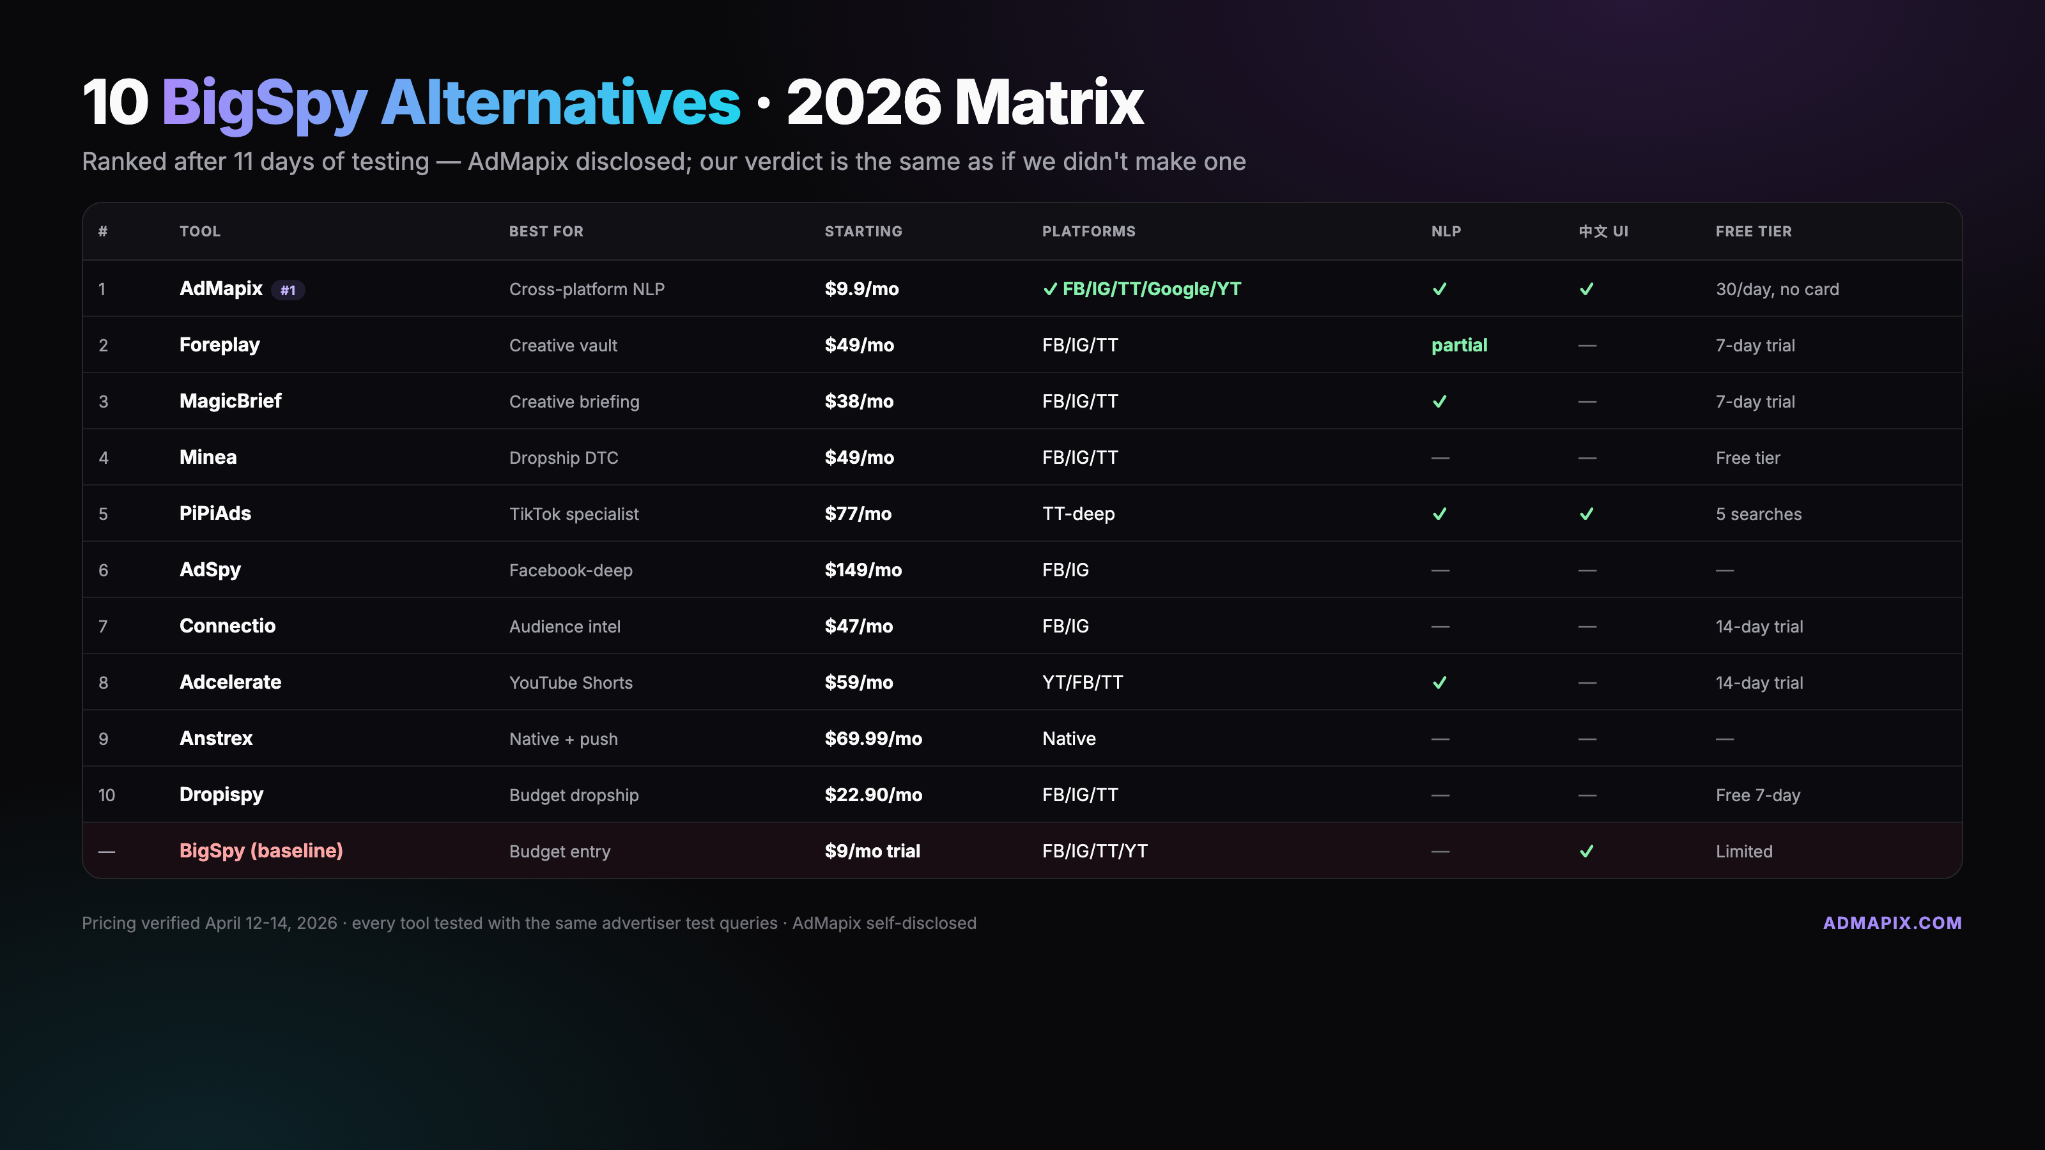Click the 中文 UI checkmark for AdMapix

coord(1586,289)
